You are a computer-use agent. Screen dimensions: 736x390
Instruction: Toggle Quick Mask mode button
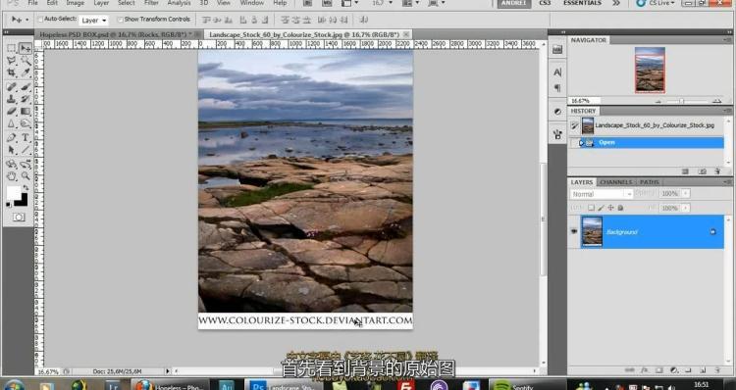pos(19,217)
